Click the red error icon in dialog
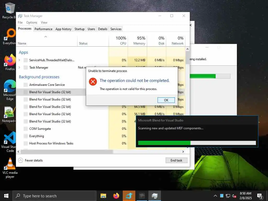 click(93, 82)
